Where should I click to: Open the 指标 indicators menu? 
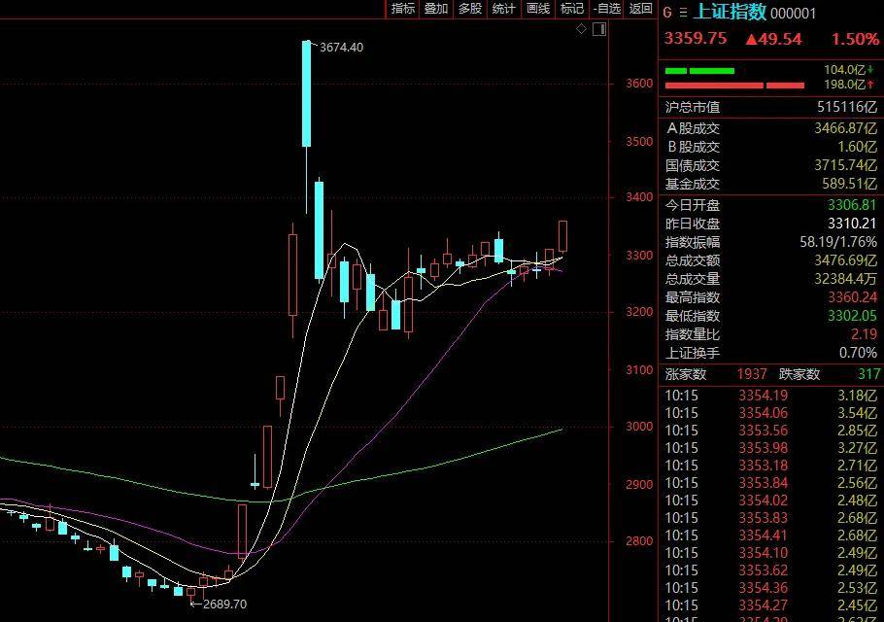tap(401, 8)
